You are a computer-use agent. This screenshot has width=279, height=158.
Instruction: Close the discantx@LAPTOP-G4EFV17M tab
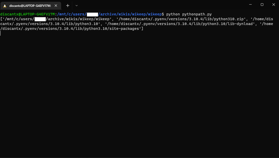pyautogui.click(x=56, y=5)
